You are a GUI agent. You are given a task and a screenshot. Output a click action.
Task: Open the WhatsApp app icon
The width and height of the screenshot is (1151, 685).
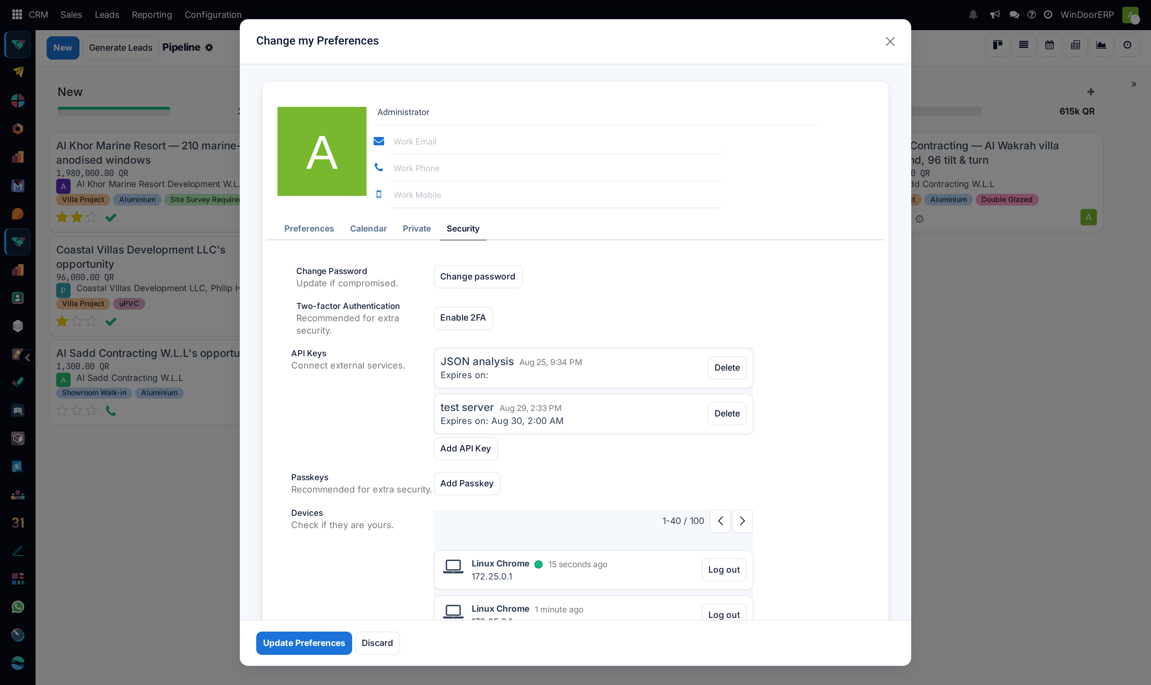(x=17, y=607)
